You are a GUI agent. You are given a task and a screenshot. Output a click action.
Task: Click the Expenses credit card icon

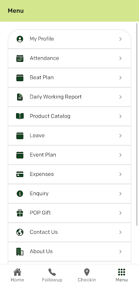click(x=20, y=174)
